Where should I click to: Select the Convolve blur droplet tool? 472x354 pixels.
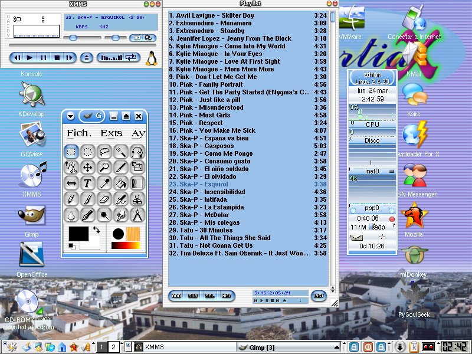coord(71,215)
